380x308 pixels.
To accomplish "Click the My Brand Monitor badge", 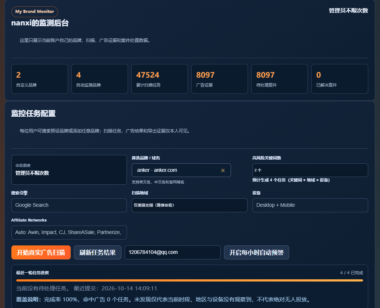I will coord(35,12).
